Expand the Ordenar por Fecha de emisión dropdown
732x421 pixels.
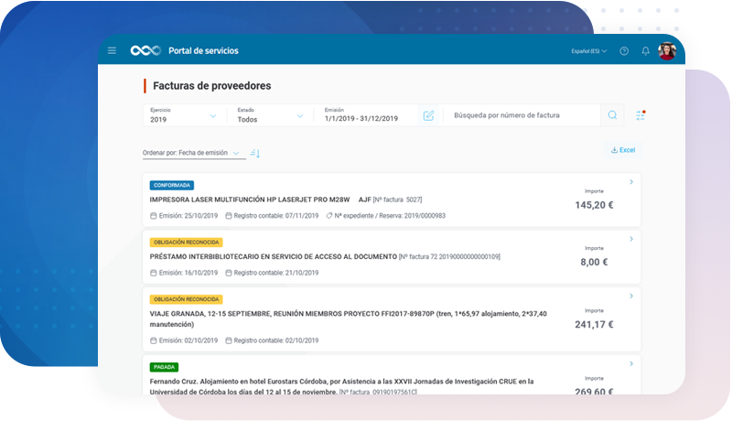coord(192,153)
